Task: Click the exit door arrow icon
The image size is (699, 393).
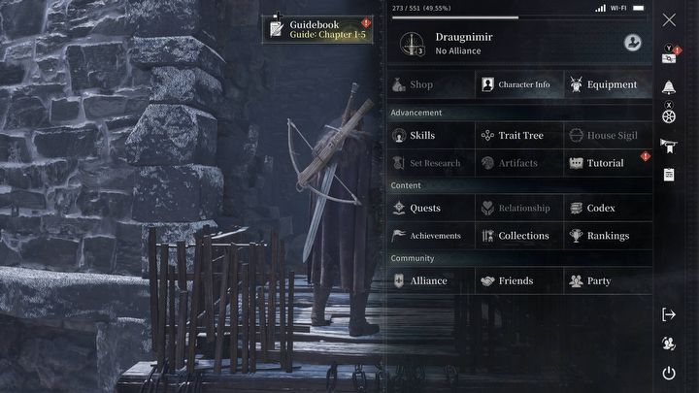Action: pos(669,314)
